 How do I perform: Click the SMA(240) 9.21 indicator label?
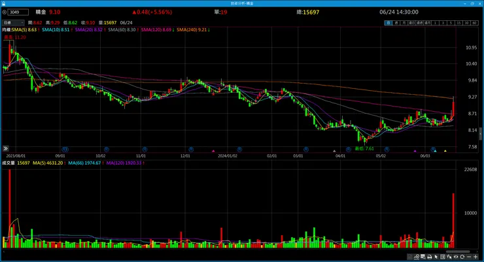pos(193,30)
